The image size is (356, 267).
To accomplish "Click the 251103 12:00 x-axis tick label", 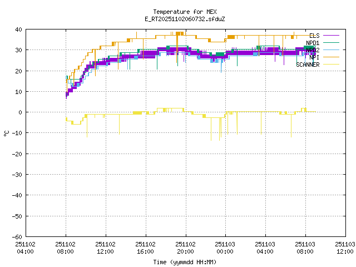I will (344, 248).
